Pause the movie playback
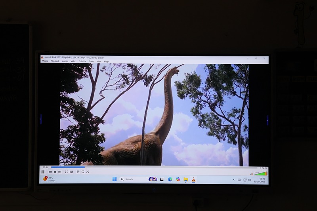 [43, 172]
